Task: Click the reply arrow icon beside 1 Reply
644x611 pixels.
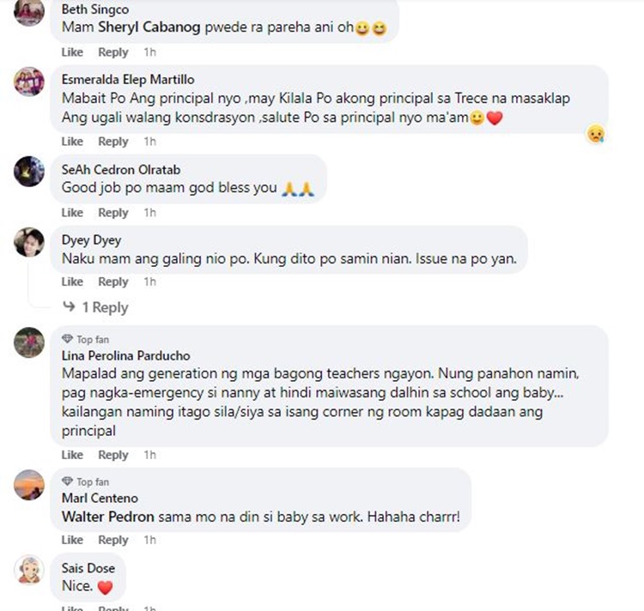Action: tap(69, 306)
